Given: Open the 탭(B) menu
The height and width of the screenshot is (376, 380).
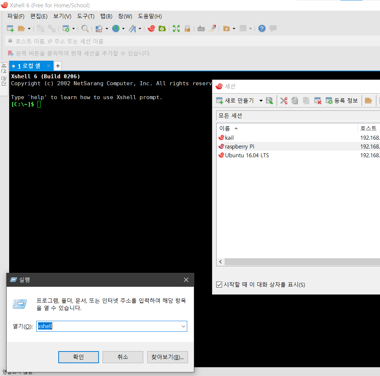Looking at the screenshot, I should (106, 16).
